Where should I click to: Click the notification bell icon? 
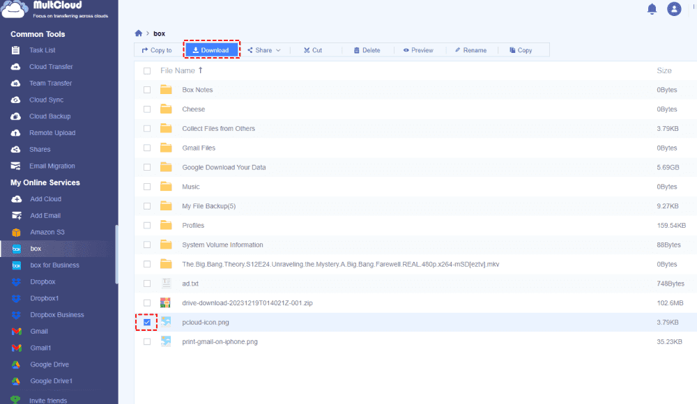[x=652, y=9]
